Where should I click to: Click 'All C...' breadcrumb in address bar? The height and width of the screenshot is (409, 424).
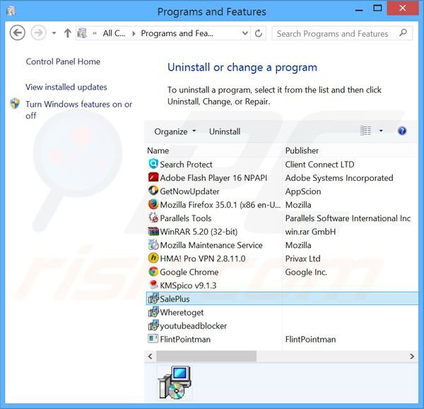pyautogui.click(x=114, y=33)
